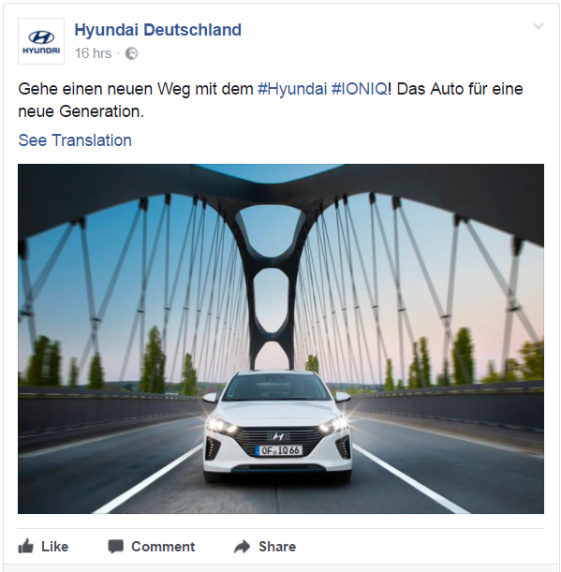Open the 16 hrs timestamp permalink
Image resolution: width=561 pixels, height=572 pixels.
pyautogui.click(x=93, y=53)
